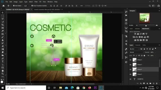Select the Hand tool

click(x=3, y=70)
